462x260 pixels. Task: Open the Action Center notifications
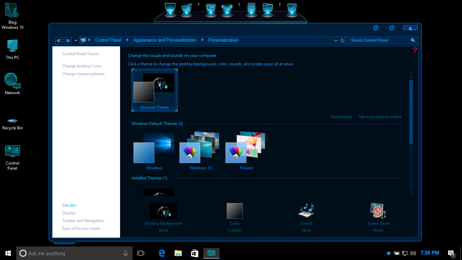coord(451,253)
